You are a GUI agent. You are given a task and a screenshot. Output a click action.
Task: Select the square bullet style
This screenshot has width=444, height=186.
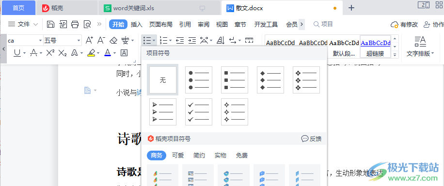[235, 80]
